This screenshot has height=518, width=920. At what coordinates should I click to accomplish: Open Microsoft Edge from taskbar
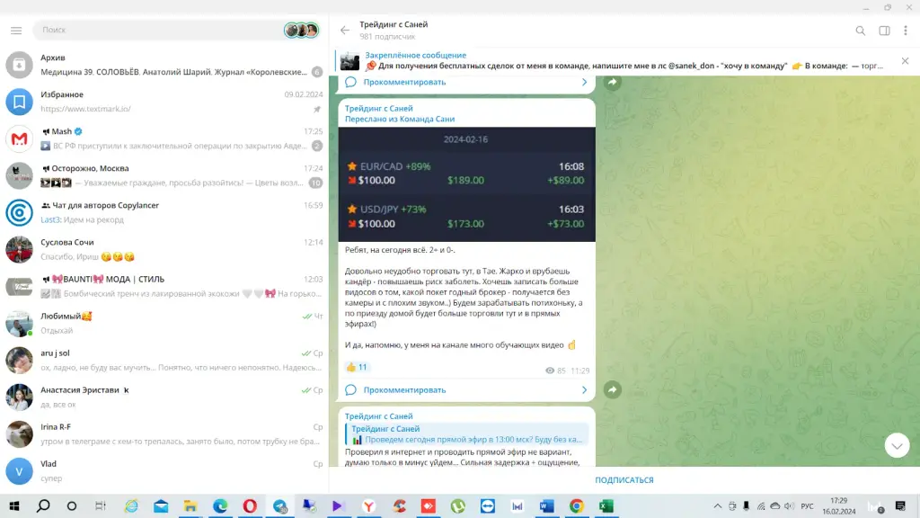pyautogui.click(x=220, y=506)
